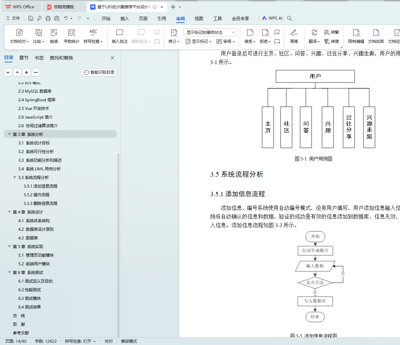Click the collapse-level up chevron in outline toolbar
Viewport: 400px width, 345px height.
point(17,72)
